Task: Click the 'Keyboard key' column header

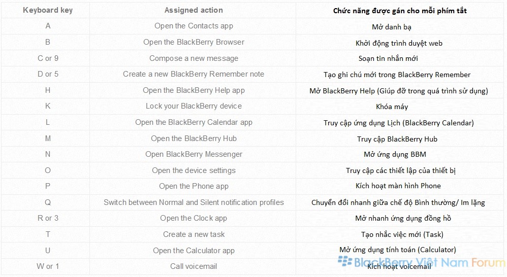Action: pyautogui.click(x=48, y=10)
